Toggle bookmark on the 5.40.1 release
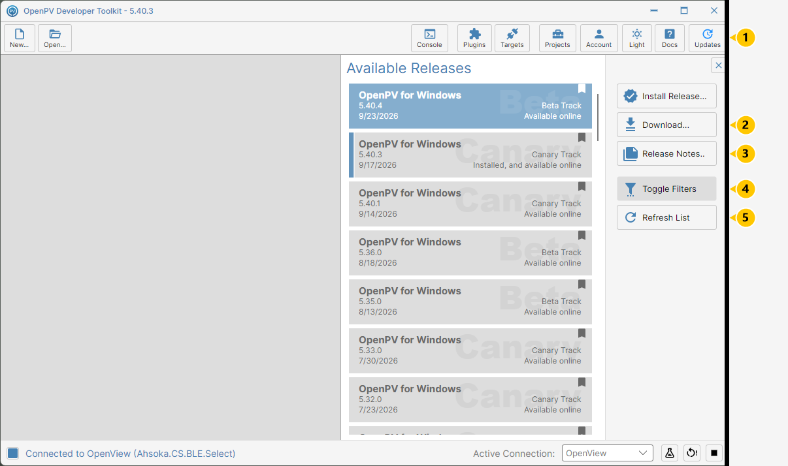This screenshot has width=788, height=466. pos(582,187)
